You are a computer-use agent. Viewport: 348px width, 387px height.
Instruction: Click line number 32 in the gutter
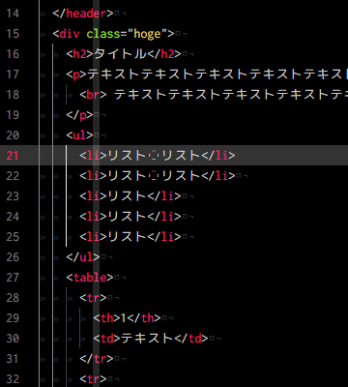tap(13, 379)
